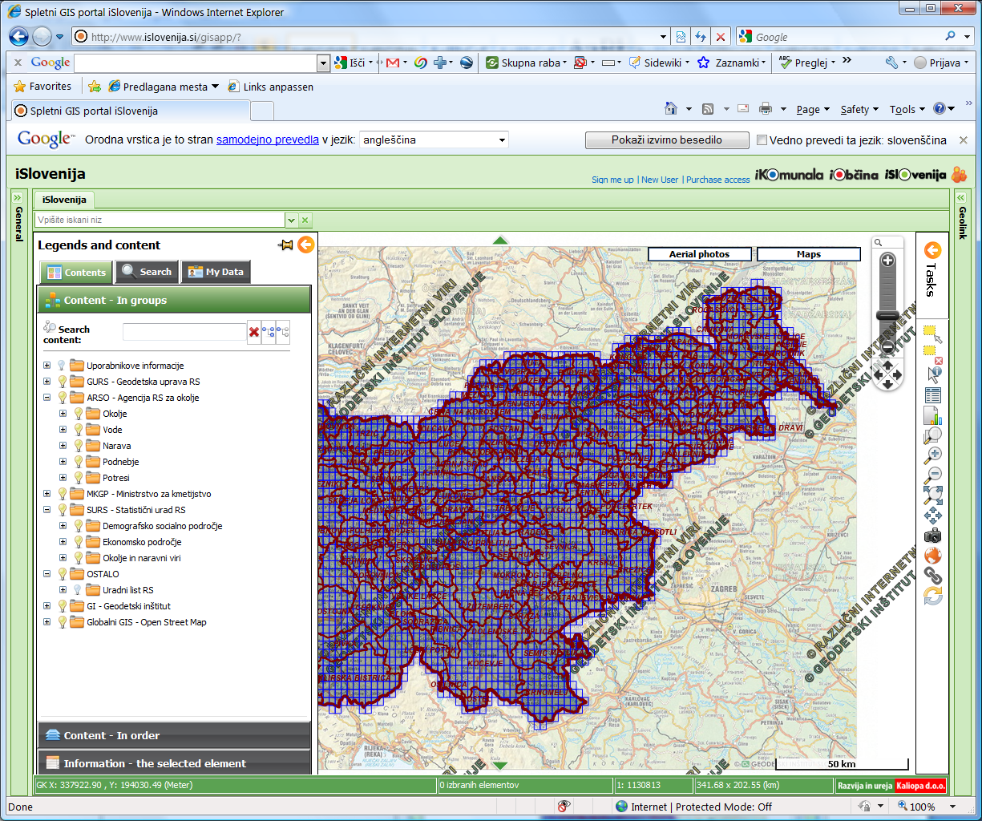Expand all tree nodes icon

click(x=268, y=332)
